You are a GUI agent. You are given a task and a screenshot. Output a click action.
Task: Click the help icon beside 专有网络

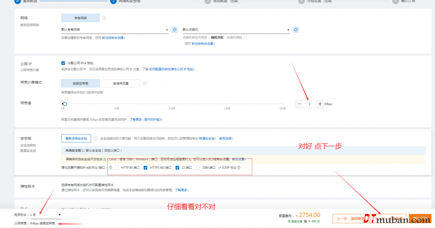[x=104, y=18]
